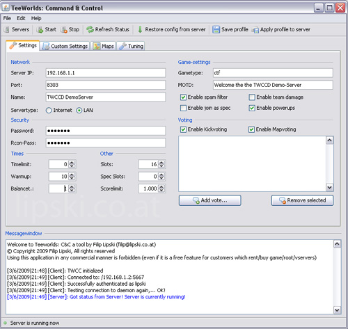The width and height of the screenshot is (348, 329).
Task: Increase the Spec Slots spinner value
Action: 161,175
